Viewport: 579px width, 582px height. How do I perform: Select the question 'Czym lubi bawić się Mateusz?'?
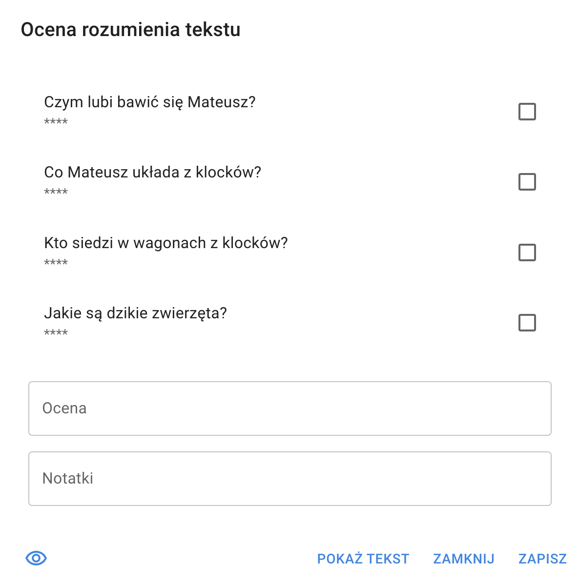click(150, 102)
